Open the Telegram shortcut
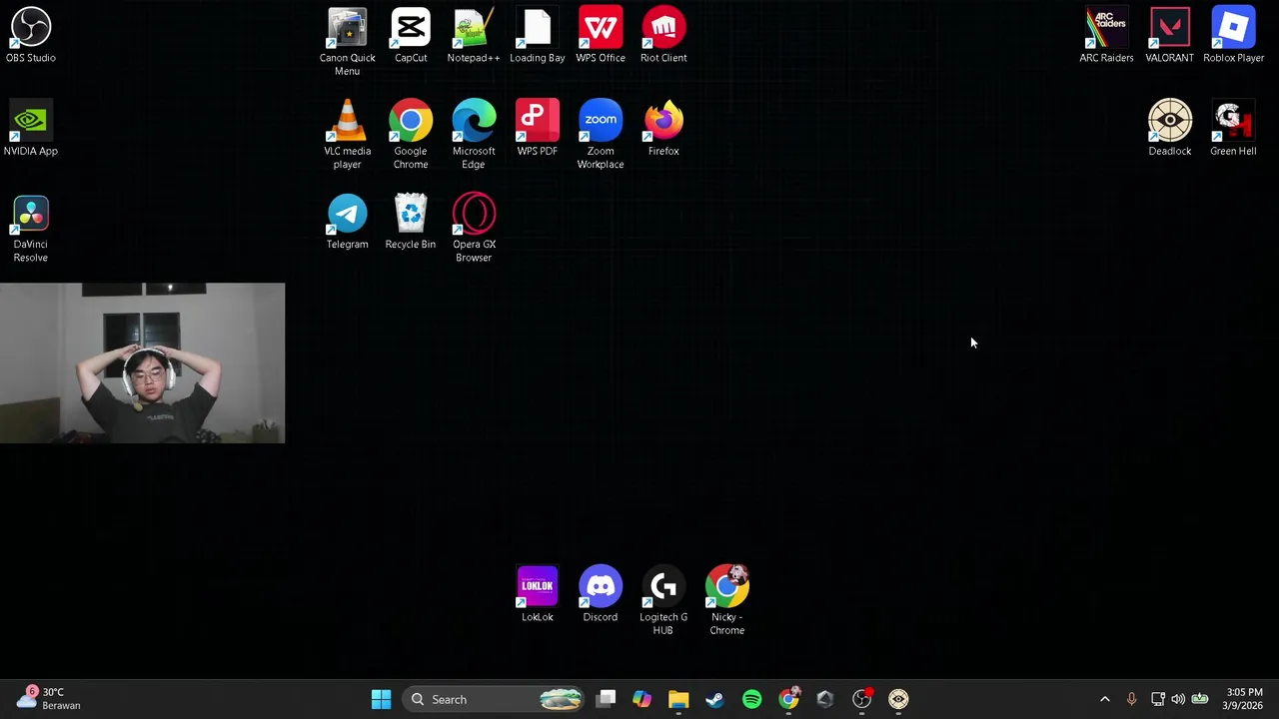 coord(347,222)
